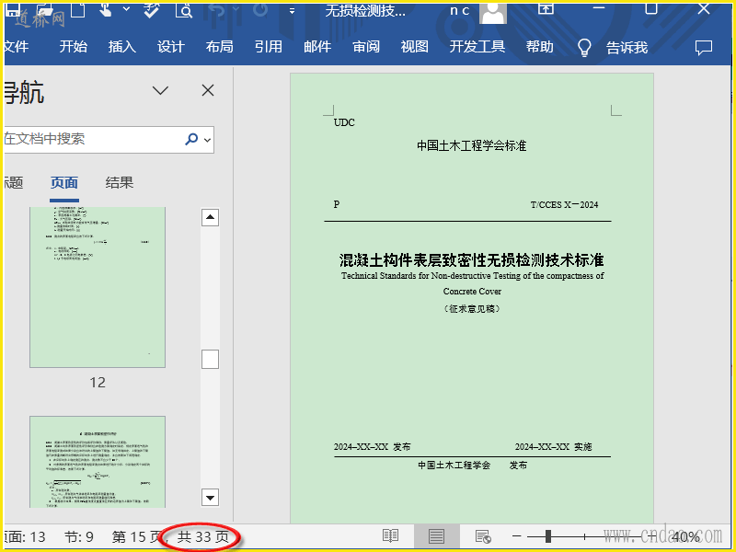Viewport: 736px width, 552px height.
Task: Switch to Read Mode view icon
Action: pyautogui.click(x=390, y=536)
